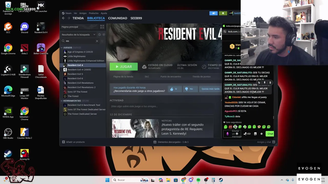The width and height of the screenshot is (328, 184).
Task: Open Steam announcements megaphone button
Action: click(x=213, y=13)
